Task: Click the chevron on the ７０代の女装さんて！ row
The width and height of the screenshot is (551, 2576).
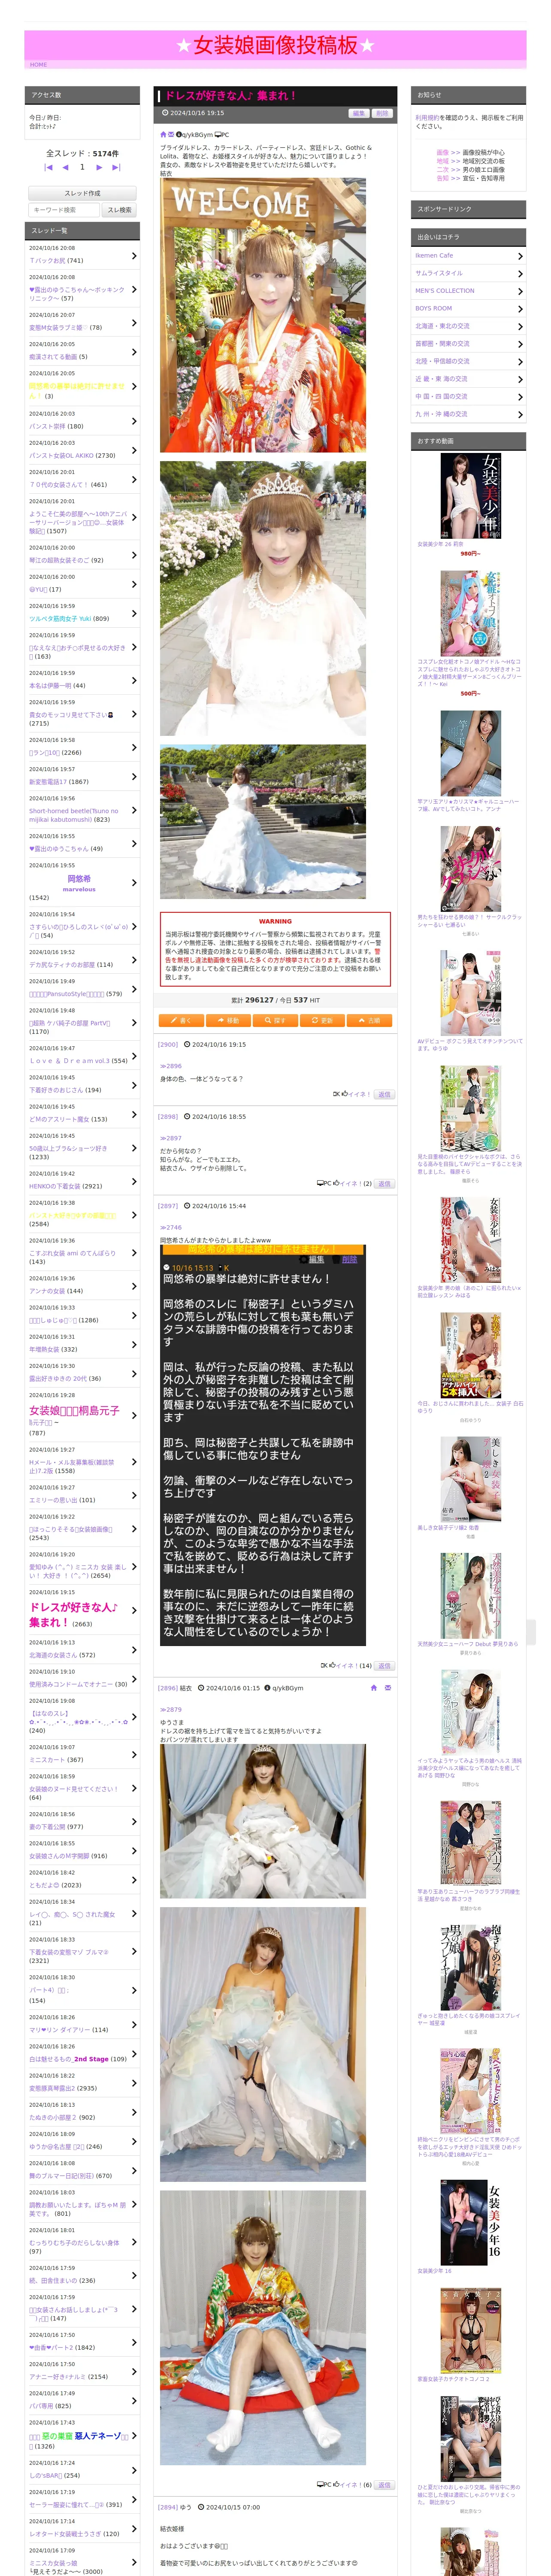Action: click(134, 480)
